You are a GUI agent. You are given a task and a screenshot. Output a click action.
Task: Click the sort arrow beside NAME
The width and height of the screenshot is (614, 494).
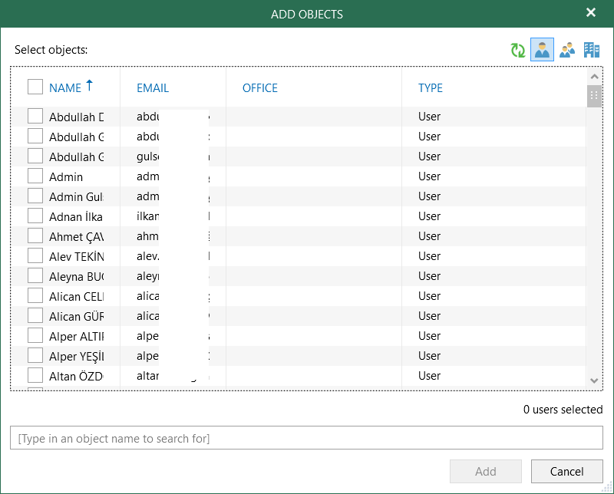pos(89,86)
